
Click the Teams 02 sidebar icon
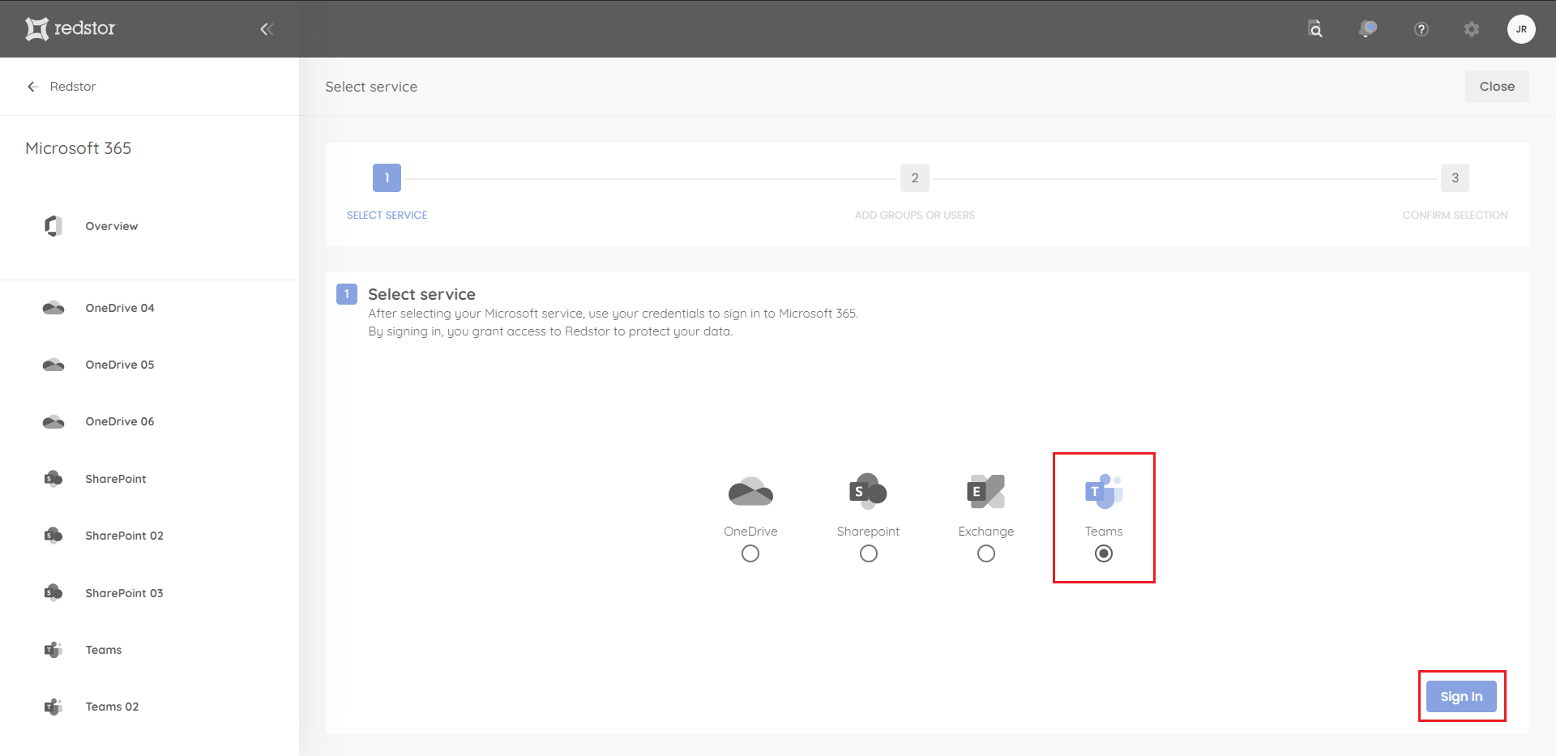(53, 707)
